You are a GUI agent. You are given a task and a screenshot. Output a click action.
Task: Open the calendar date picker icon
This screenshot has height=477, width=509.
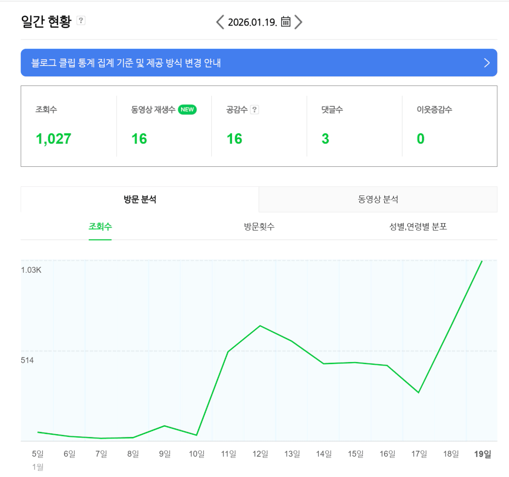point(286,22)
